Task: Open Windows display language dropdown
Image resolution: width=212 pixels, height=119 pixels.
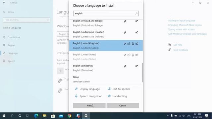Action: click(x=63, y=34)
